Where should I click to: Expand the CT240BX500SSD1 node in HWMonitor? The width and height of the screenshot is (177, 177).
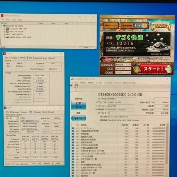tap(4, 34)
